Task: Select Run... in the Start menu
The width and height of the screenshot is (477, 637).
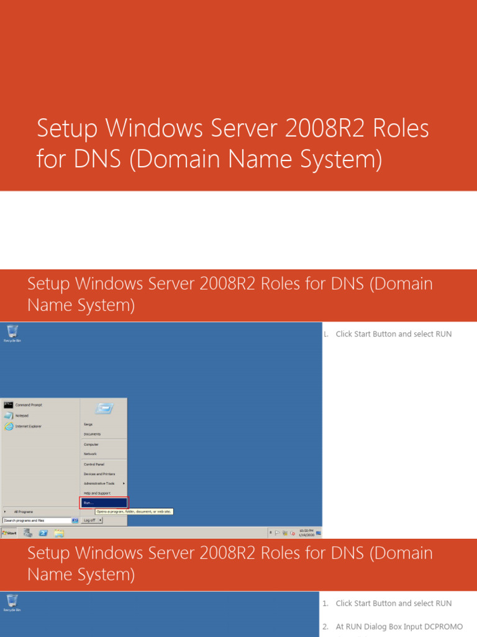Action: [104, 503]
